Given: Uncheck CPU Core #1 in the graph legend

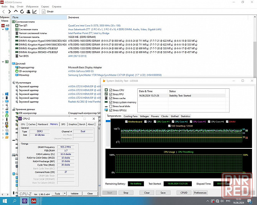Looking at the screenshot, I should pyautogui.click(x=155, y=122).
